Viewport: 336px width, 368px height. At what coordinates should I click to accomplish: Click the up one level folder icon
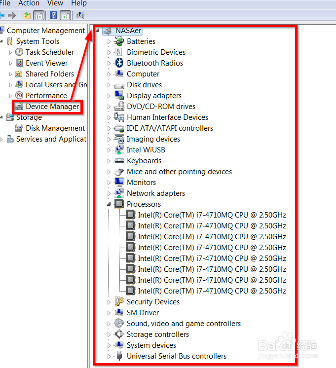point(27,16)
